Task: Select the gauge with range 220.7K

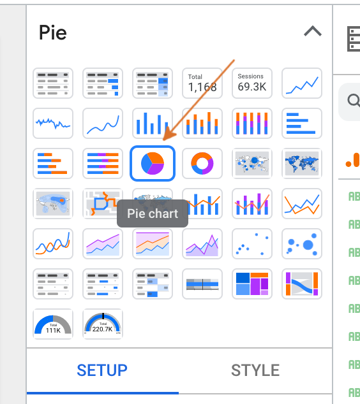Action: pos(103,324)
